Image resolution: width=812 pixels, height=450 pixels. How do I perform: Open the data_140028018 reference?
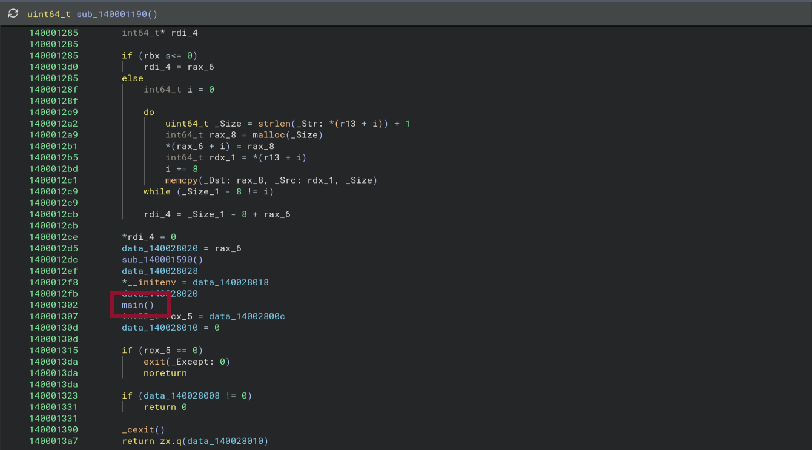(231, 282)
